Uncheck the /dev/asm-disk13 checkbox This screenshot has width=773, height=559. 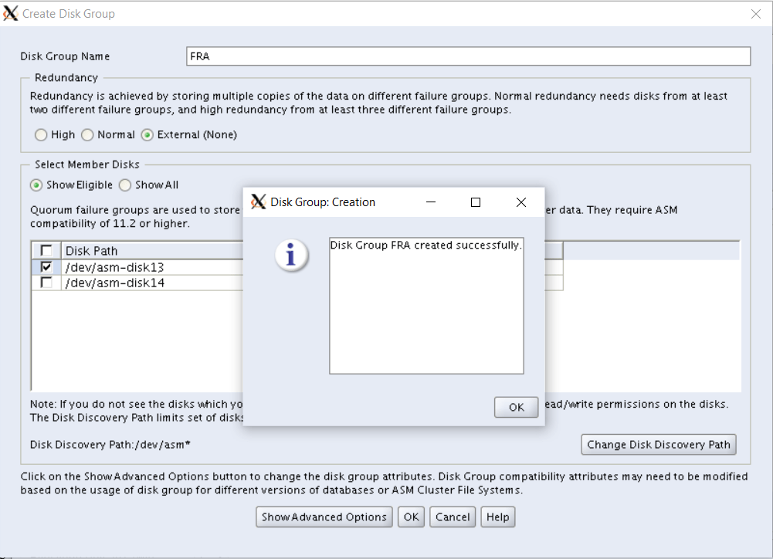(46, 267)
